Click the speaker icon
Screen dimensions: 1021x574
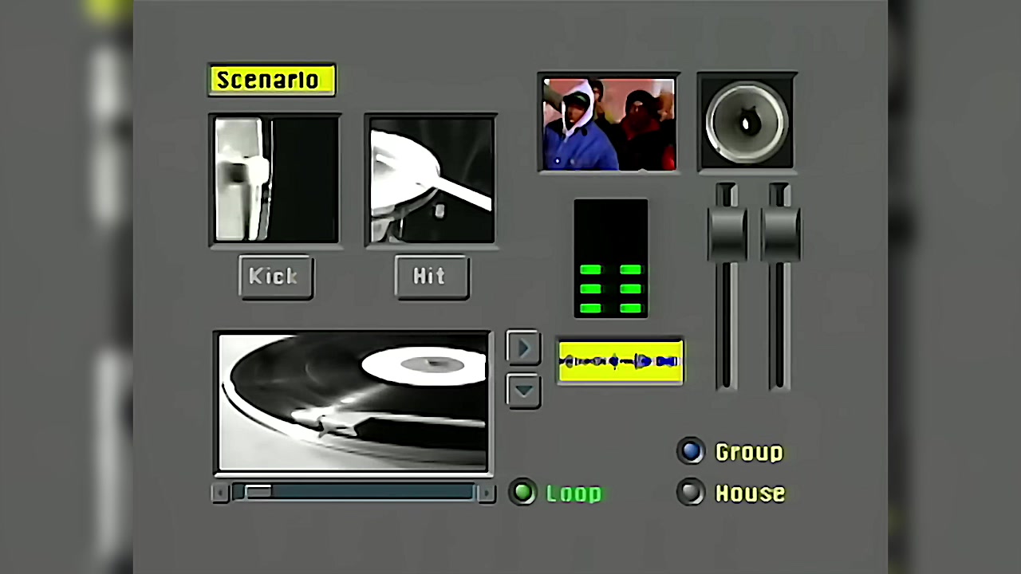pyautogui.click(x=747, y=122)
